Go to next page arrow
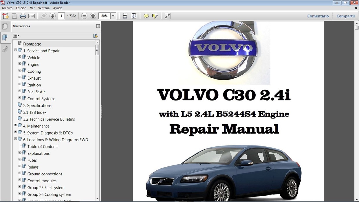The width and height of the screenshot is (359, 202). tap(52, 16)
